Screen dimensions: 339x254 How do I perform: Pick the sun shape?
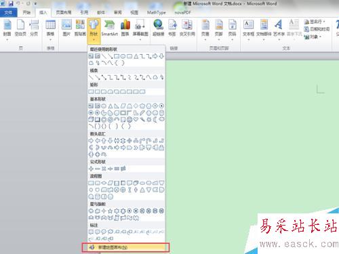click(148, 119)
